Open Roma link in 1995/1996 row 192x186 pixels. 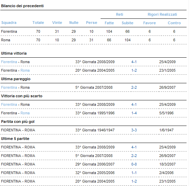(25, 113)
